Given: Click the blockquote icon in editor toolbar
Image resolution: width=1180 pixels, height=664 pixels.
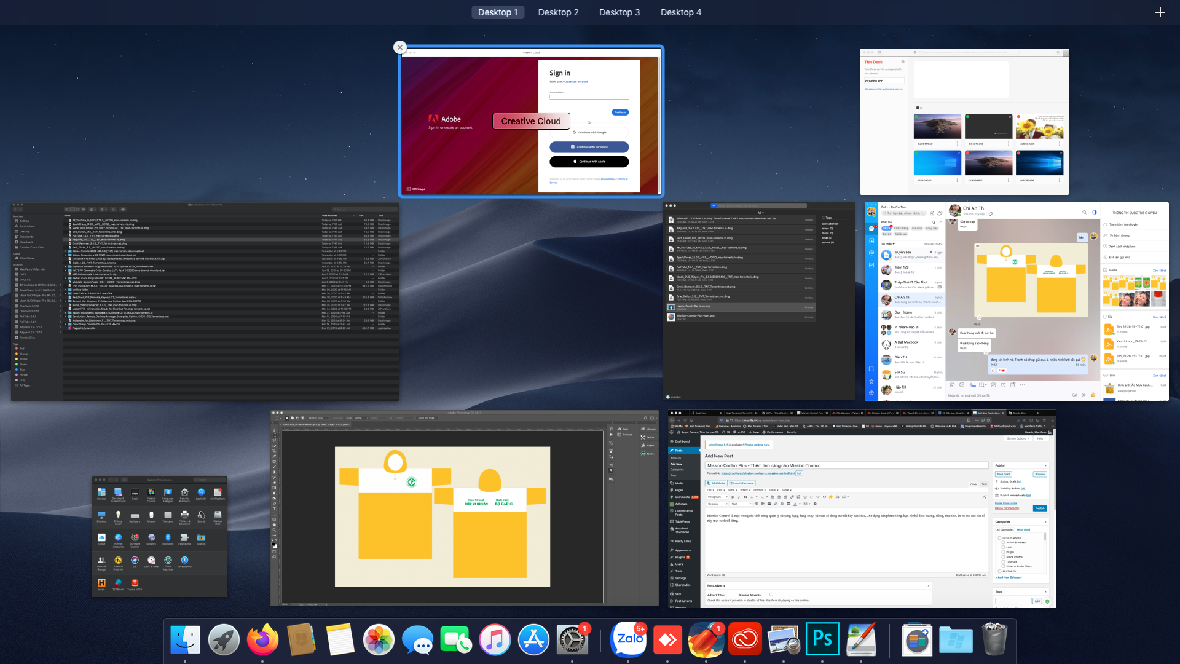Looking at the screenshot, I should point(745,497).
